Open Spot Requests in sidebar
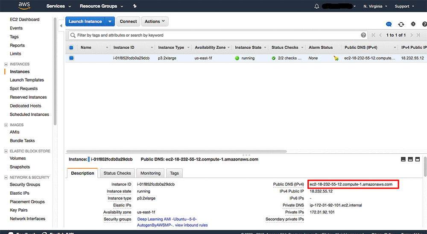Screen dimensions: 427x234 pyautogui.click(x=23, y=88)
